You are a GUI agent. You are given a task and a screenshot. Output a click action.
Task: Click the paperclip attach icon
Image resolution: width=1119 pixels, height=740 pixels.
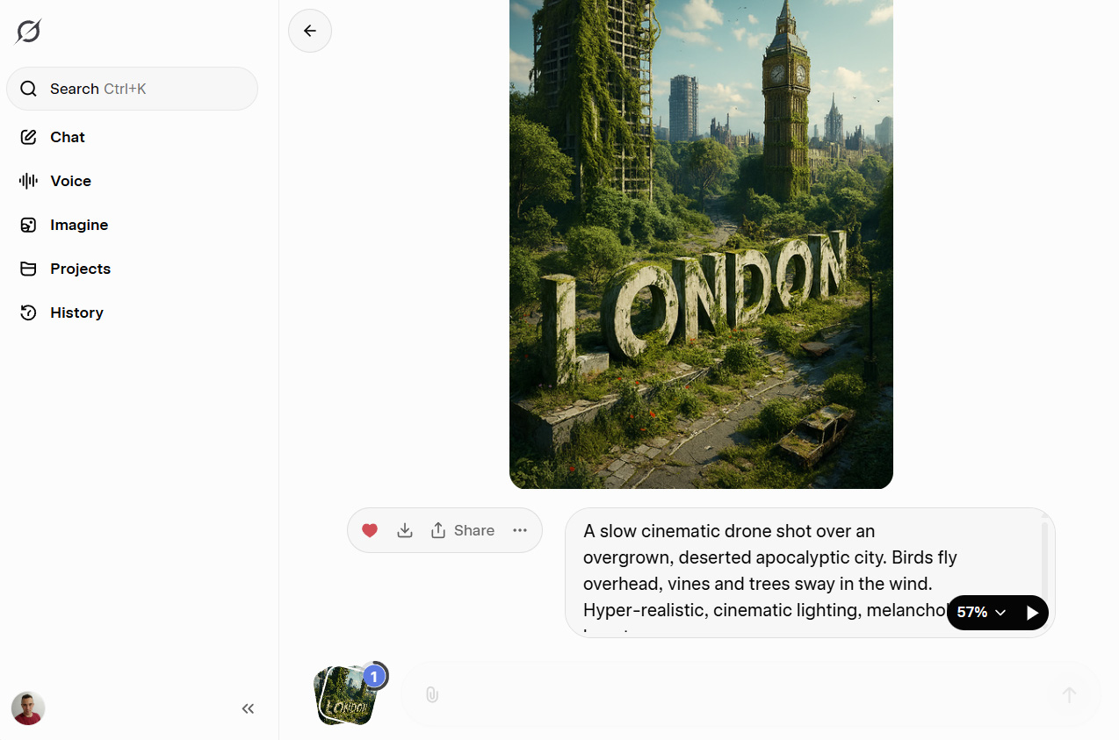click(431, 694)
